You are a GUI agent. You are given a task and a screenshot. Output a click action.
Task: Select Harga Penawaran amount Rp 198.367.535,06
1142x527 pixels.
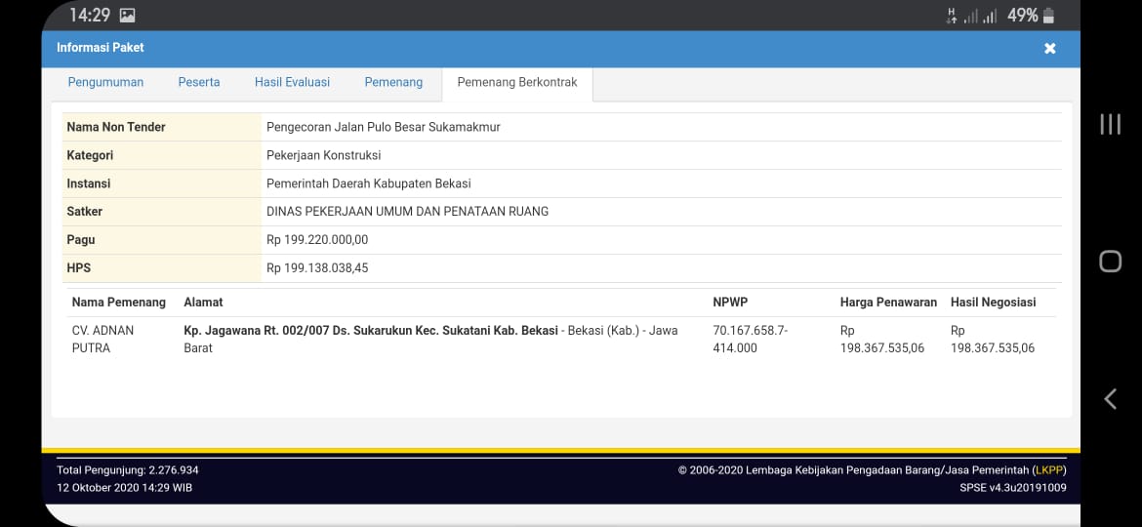[x=882, y=340]
